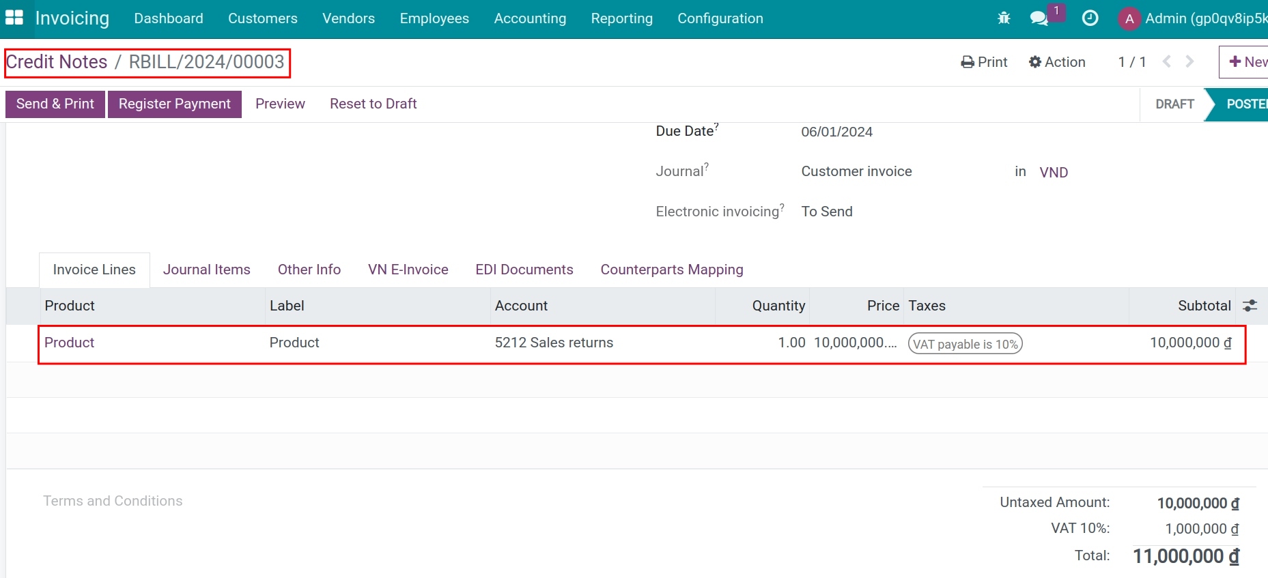
Task: Go to the previous record arrow
Action: coord(1167,61)
